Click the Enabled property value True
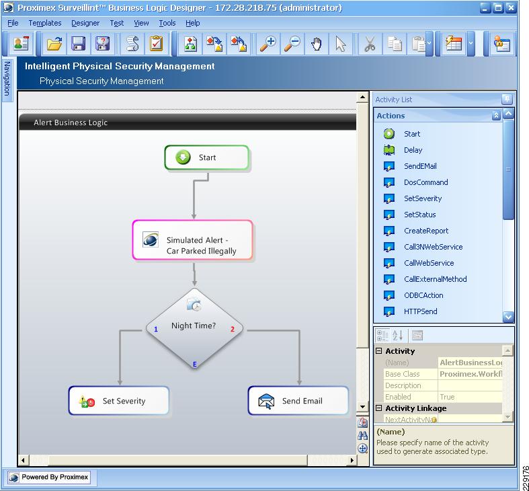 tap(470, 397)
